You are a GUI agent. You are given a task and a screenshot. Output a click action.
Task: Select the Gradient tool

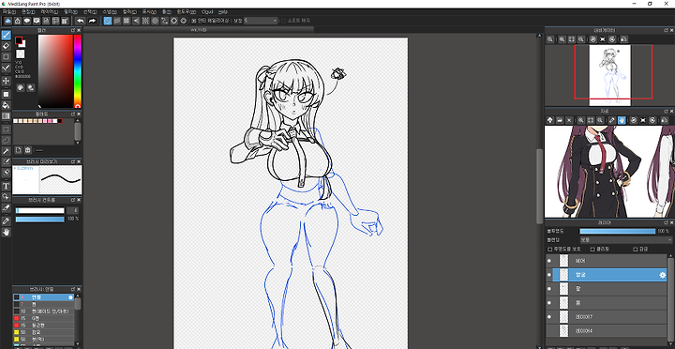6,116
